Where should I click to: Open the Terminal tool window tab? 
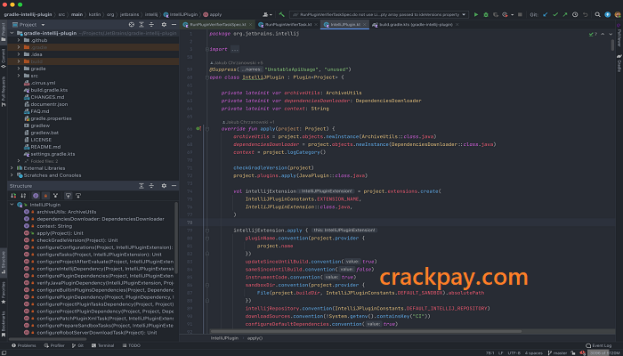point(103,345)
